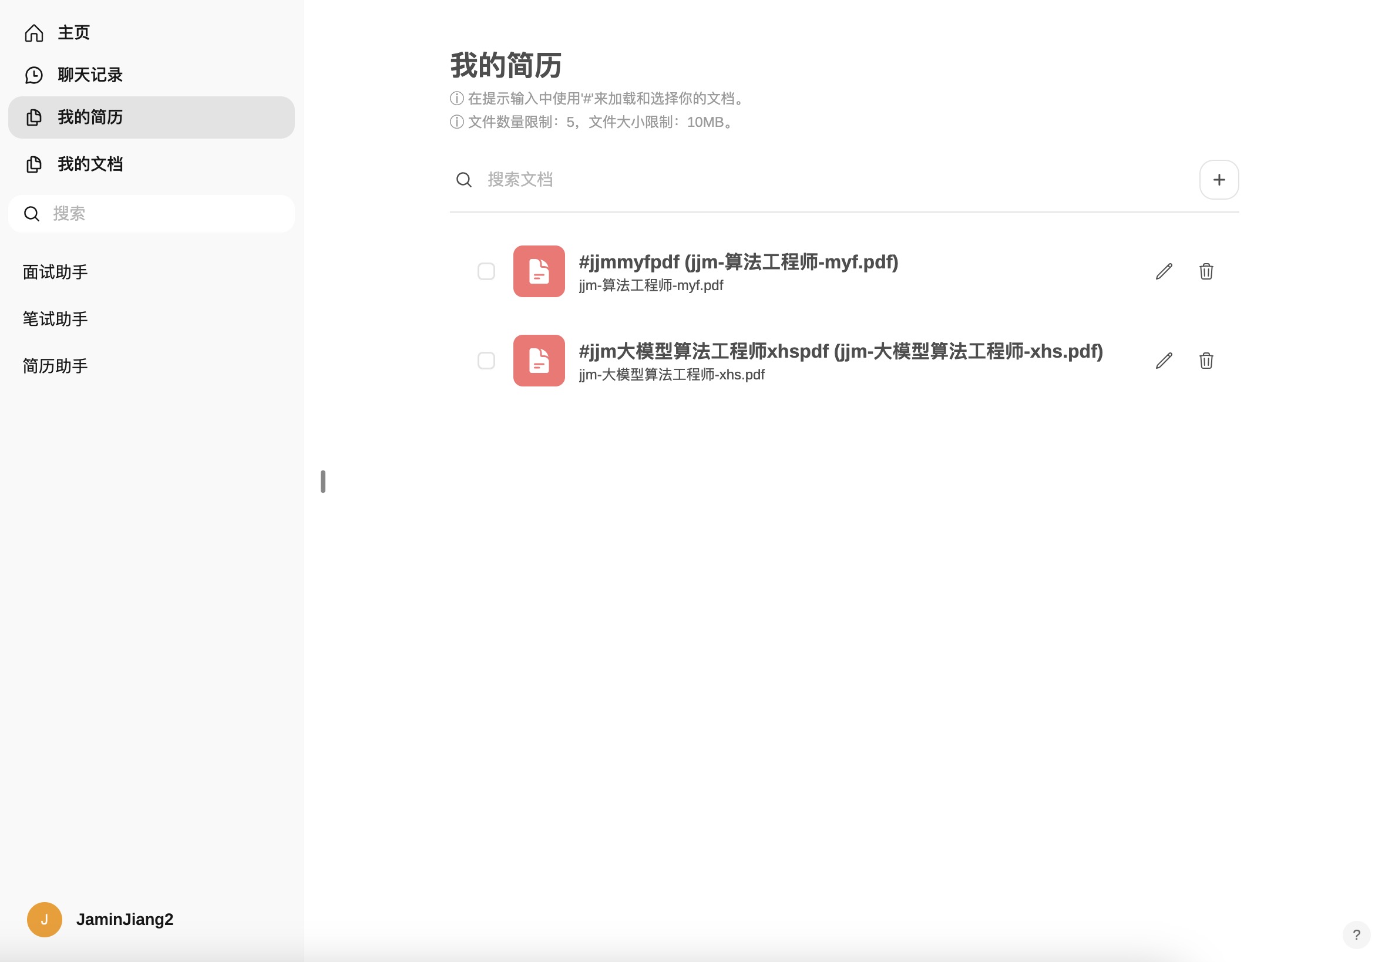Image resolution: width=1385 pixels, height=962 pixels.
Task: Click the search magnifier in document search bar
Action: (463, 180)
